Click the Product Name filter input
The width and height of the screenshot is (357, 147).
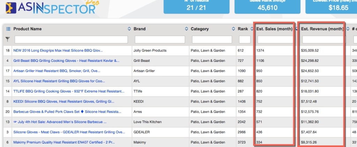point(71,40)
